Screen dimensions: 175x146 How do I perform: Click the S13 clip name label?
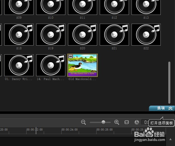(x=146, y=18)
